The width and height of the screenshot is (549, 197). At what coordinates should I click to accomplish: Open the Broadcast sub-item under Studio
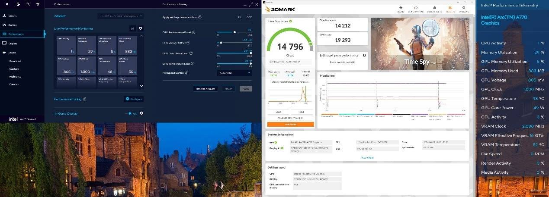15,61
